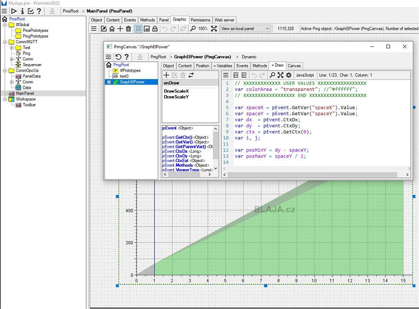Click the fit-to-window arrows in Graphic toolbar

[214, 28]
